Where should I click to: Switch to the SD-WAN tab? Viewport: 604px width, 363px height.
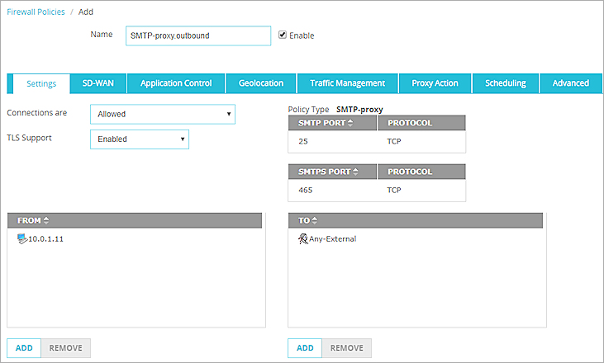[x=97, y=83]
